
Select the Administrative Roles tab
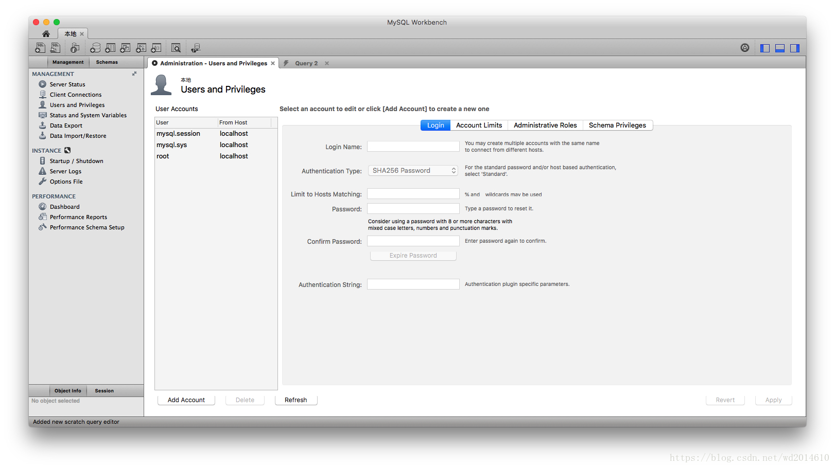[545, 125]
